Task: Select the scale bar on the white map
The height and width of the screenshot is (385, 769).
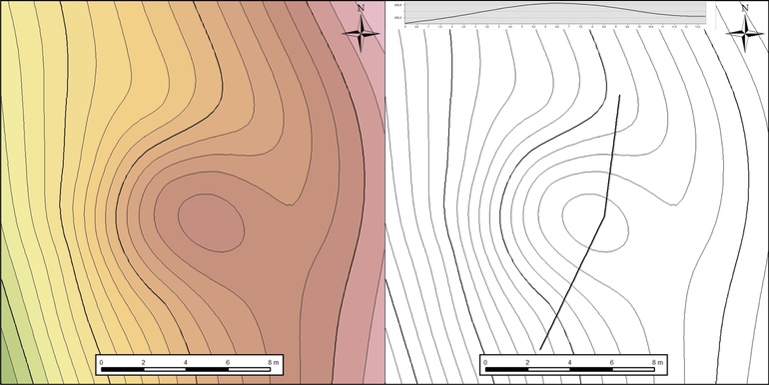Action: [x=573, y=365]
